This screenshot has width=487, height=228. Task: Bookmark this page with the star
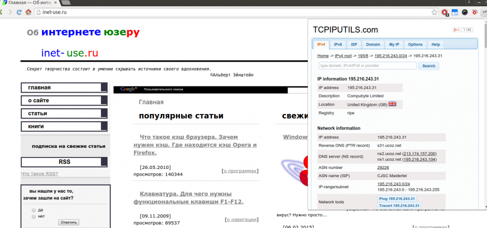pos(435,12)
